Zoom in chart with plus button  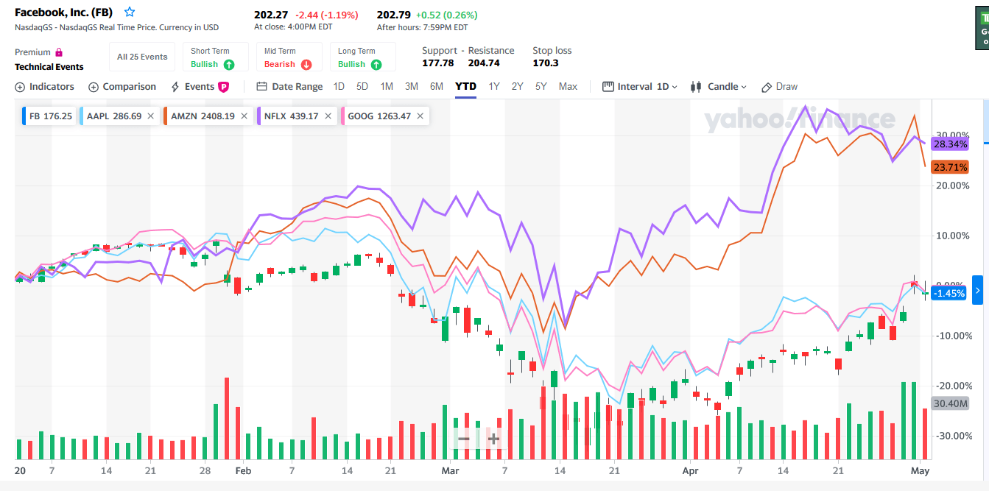pos(493,439)
